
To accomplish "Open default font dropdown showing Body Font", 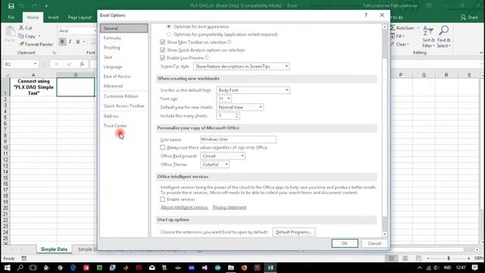I will point(253,90).
